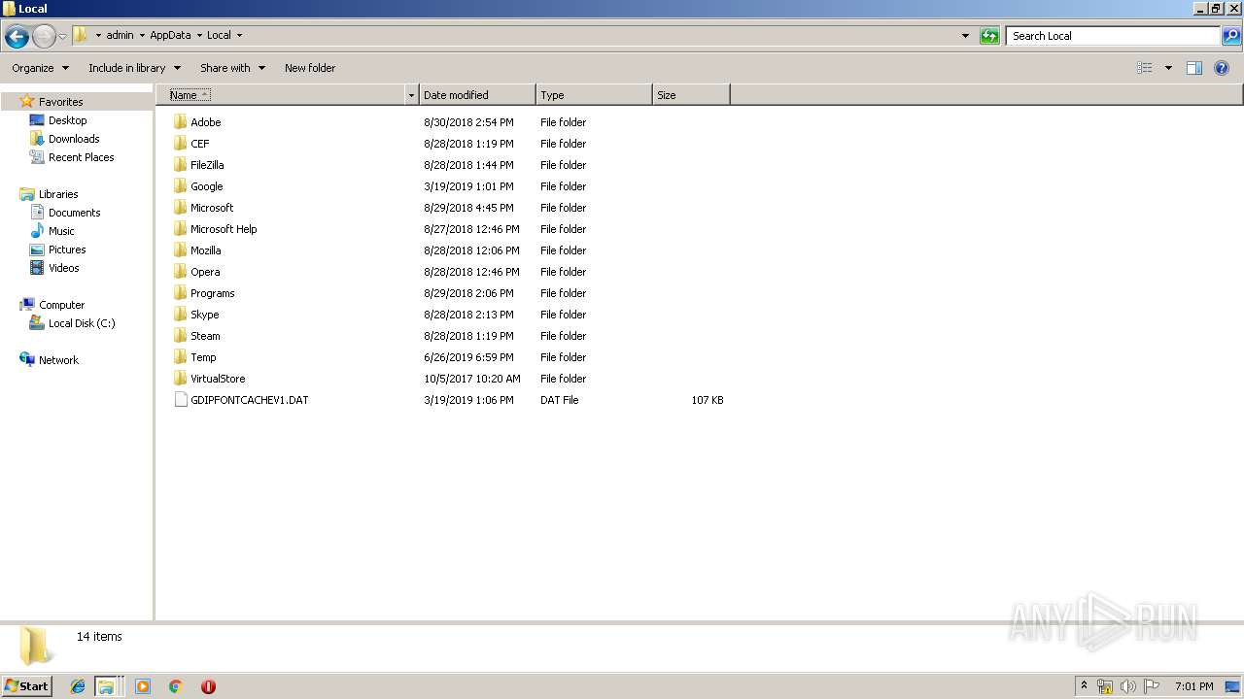The image size is (1244, 699).
Task: Sort by the Size column header
Action: pyautogui.click(x=691, y=95)
